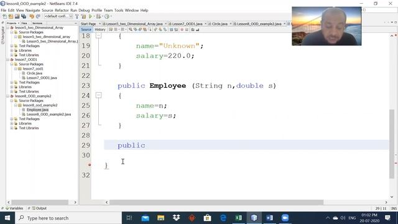
Task: Click the Debug Project toolbar icon
Action: click(98, 17)
